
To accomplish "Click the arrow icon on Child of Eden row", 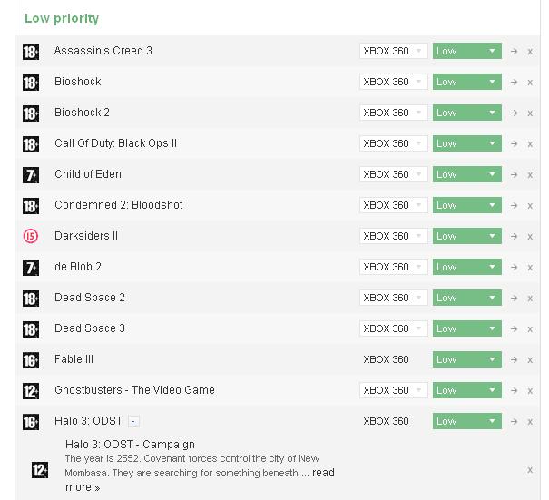I will tap(514, 175).
